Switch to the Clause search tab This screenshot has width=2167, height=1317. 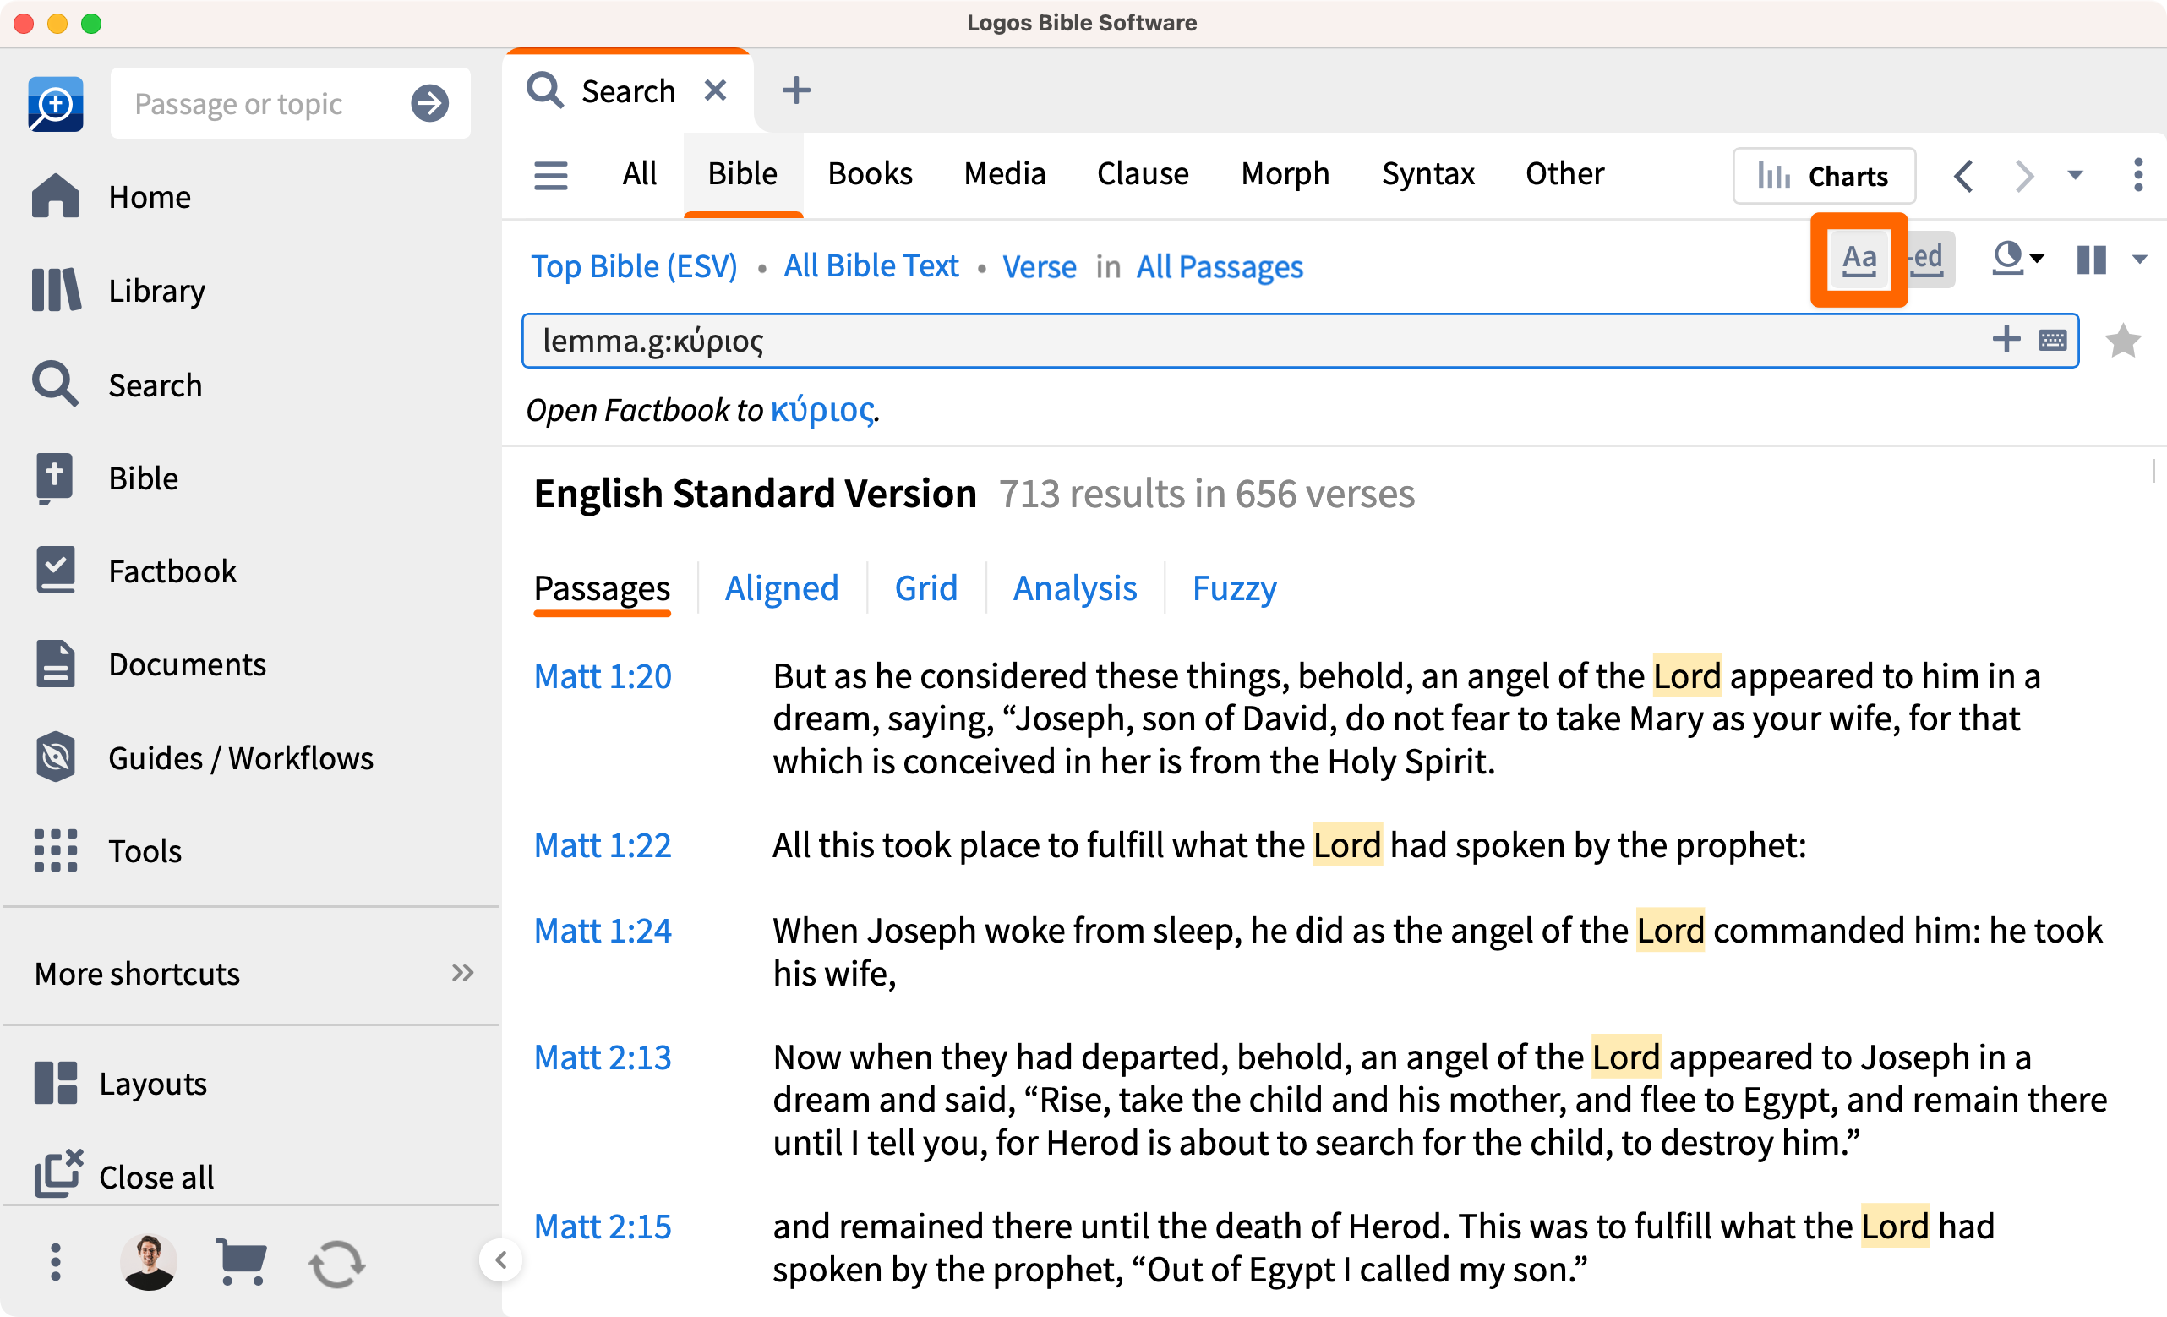(x=1143, y=174)
